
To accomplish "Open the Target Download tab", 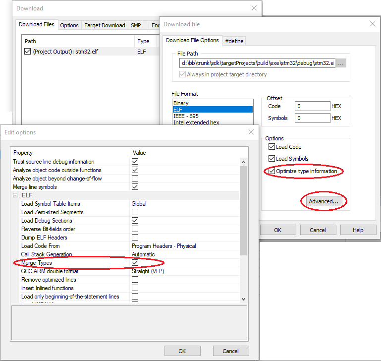I will 104,25.
